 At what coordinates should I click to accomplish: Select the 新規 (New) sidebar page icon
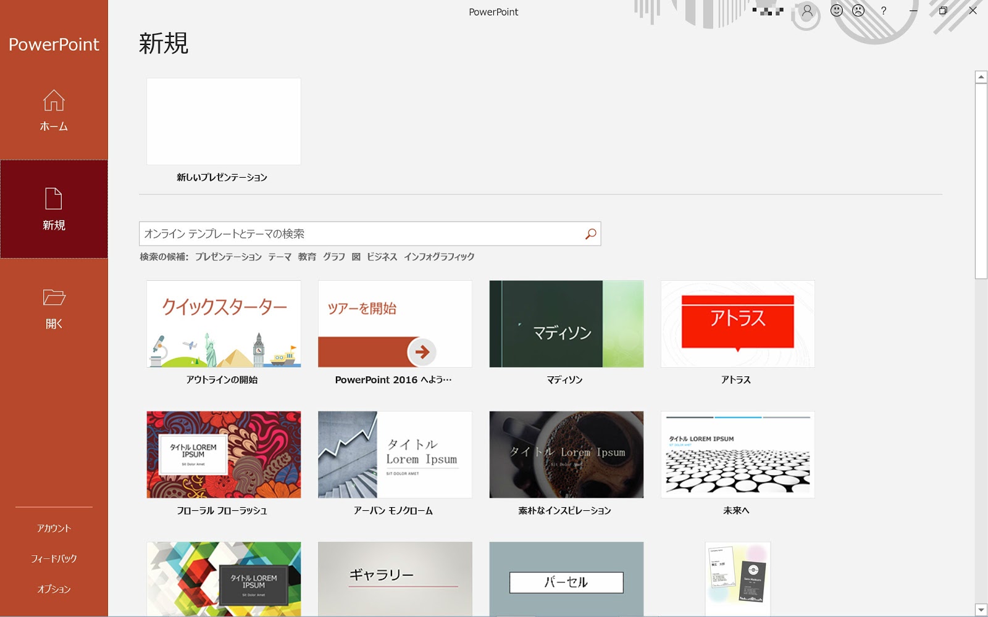tap(54, 199)
